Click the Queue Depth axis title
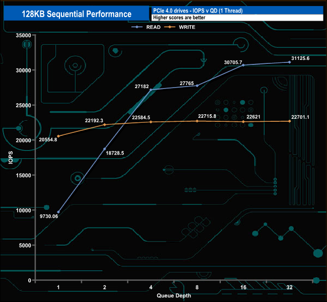Screen dimensions: 327x302 [174, 295]
